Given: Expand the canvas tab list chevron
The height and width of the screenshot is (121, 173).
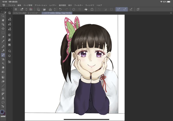Looking at the screenshot, I should tap(171, 13).
